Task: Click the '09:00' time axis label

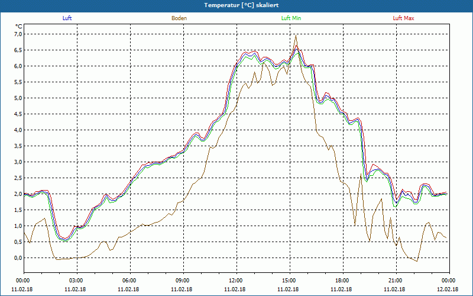Action: [183, 281]
